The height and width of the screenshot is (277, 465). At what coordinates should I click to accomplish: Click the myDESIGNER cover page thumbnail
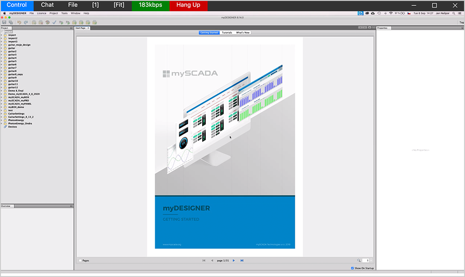coord(225,146)
